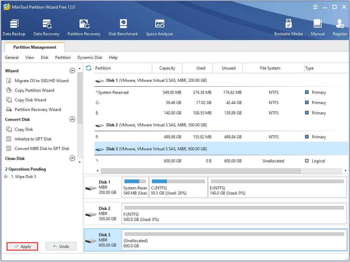Select C:(NTFS) block in disk map
This screenshot has width=350, height=262.
pyautogui.click(x=178, y=187)
